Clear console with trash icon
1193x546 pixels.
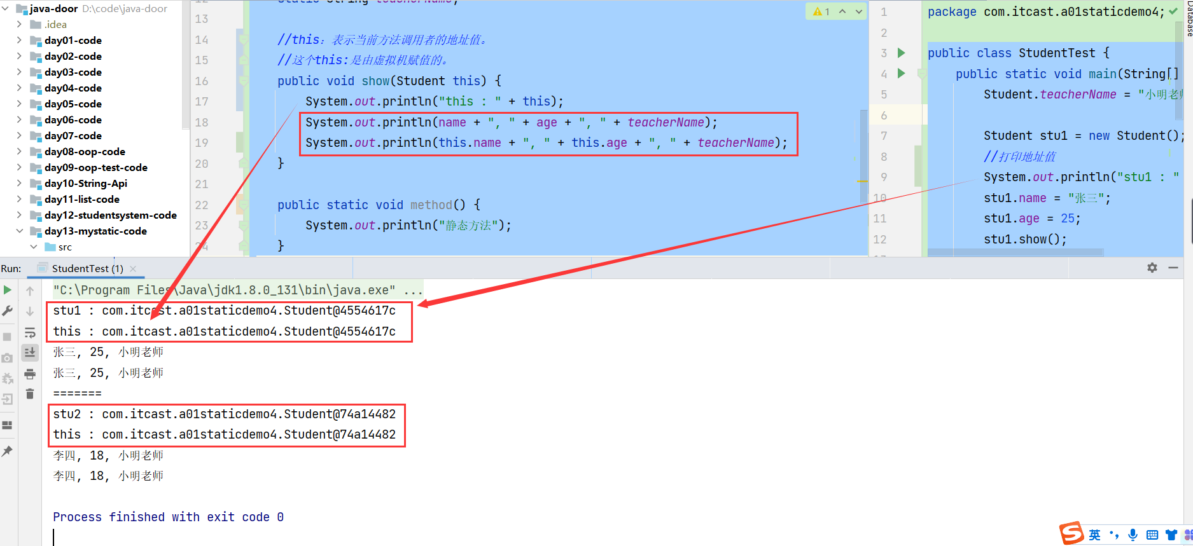click(x=30, y=394)
